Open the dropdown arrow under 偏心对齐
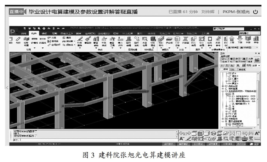The width and height of the screenshot is (267, 162). pos(120,48)
